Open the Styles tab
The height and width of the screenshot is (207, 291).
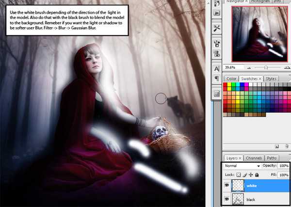271,79
